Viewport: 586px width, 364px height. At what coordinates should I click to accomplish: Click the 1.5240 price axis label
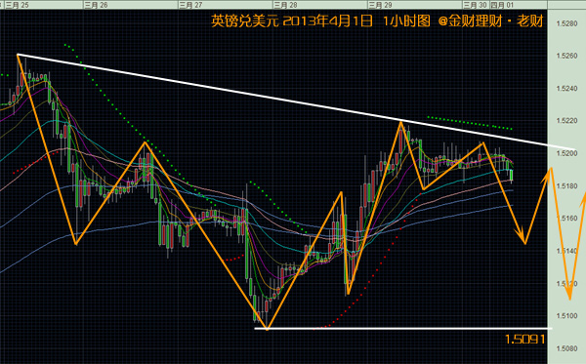(x=566, y=89)
